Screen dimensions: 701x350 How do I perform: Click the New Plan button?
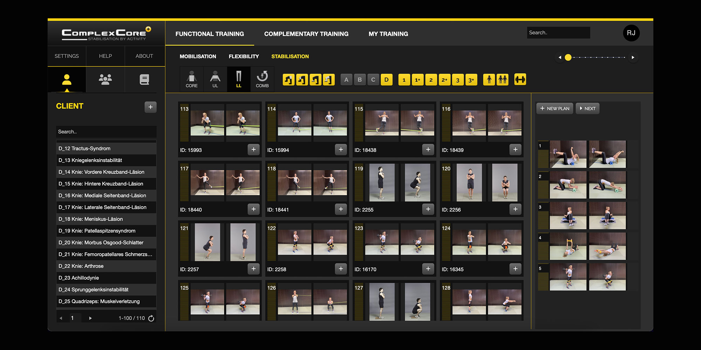(554, 108)
